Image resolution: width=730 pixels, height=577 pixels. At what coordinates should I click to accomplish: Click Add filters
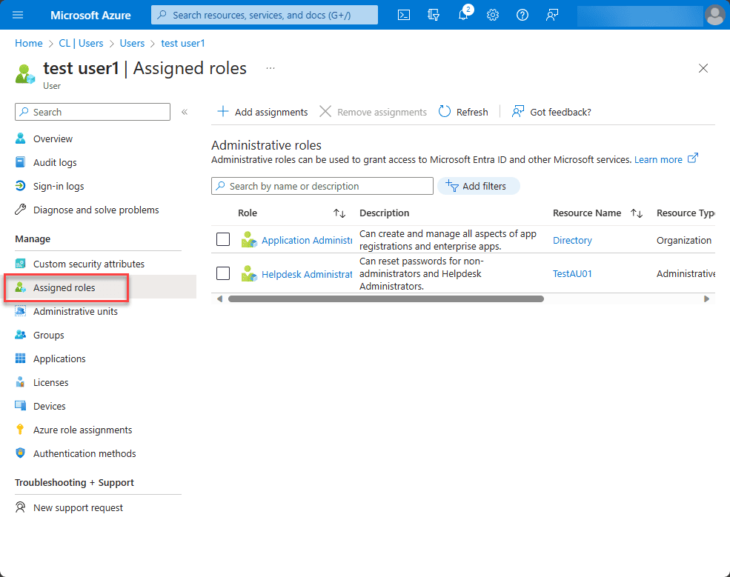(x=478, y=186)
